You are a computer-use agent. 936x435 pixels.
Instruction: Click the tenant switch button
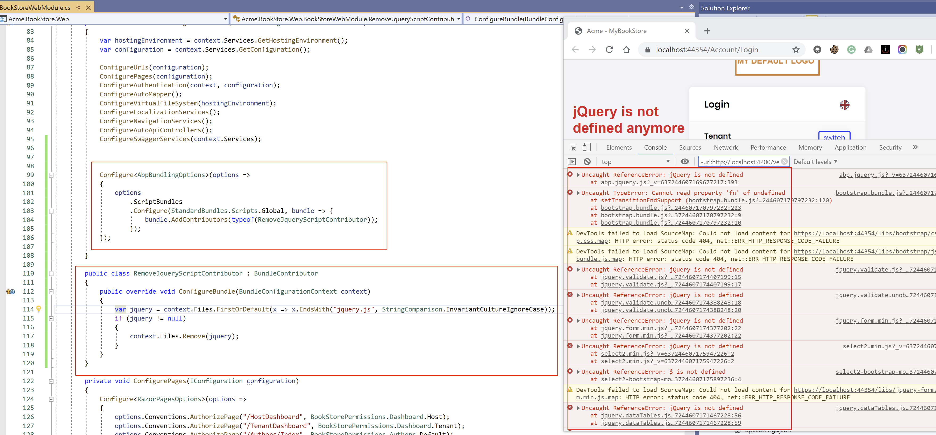coord(834,136)
